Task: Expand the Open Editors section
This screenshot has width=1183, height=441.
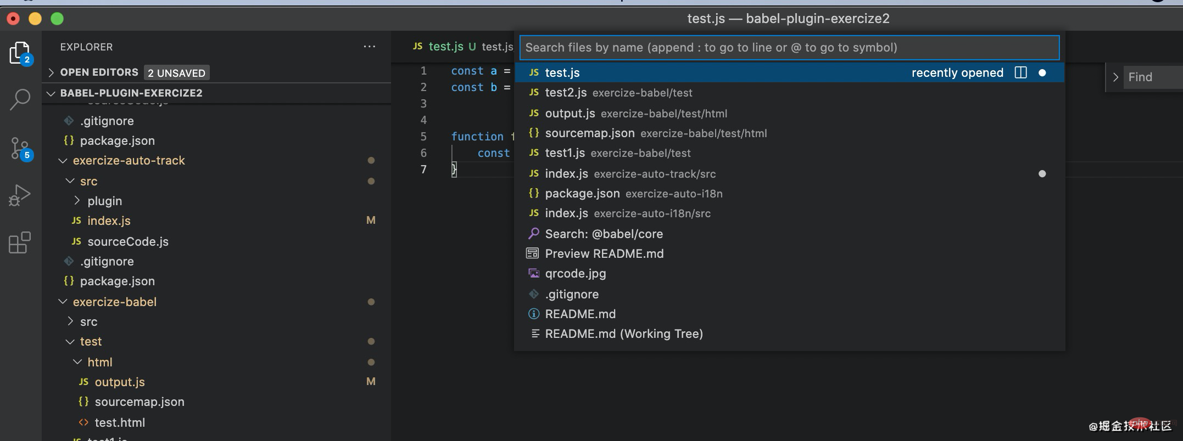Action: point(51,72)
